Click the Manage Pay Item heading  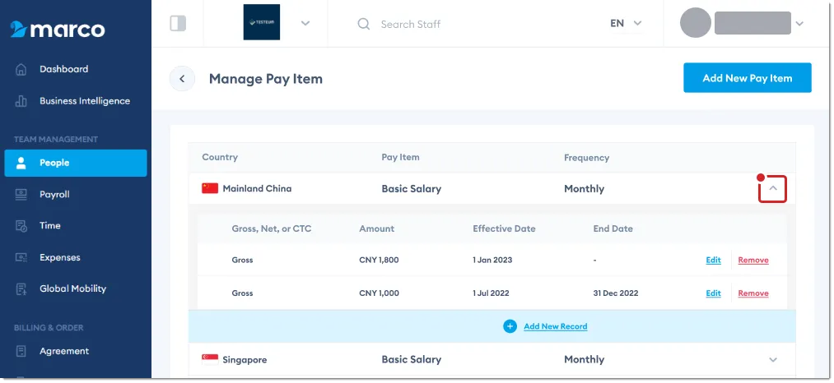pyautogui.click(x=265, y=79)
